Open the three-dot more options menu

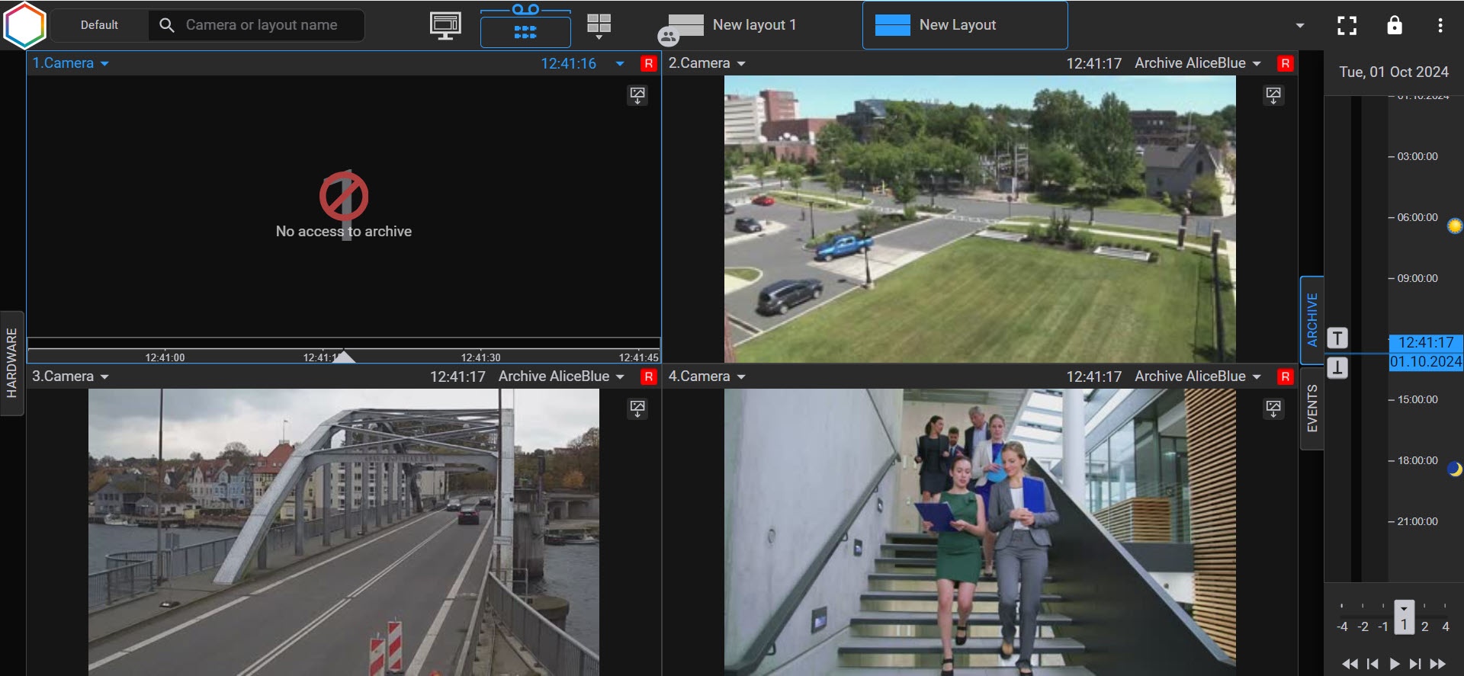[1440, 25]
